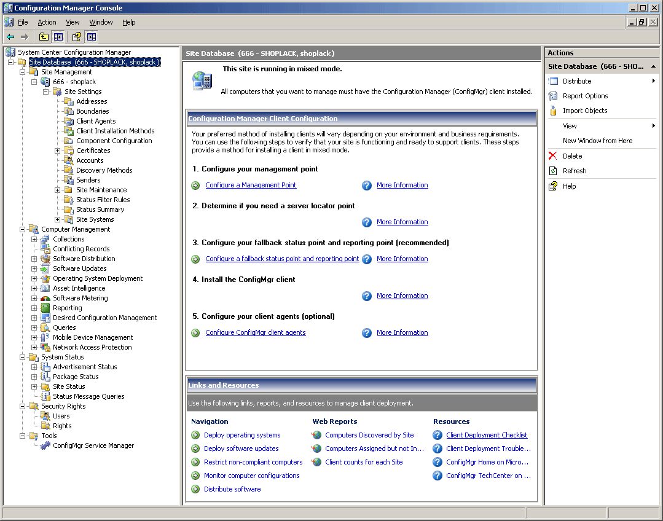Click the Up One Level toolbar icon
The width and height of the screenshot is (663, 521).
coord(44,37)
